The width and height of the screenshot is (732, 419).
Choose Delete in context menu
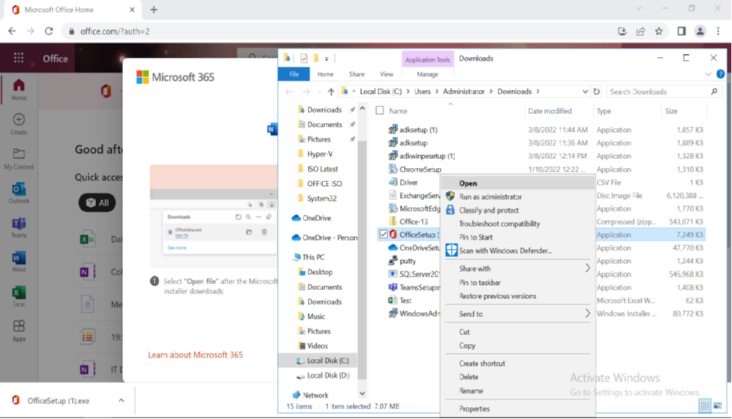click(518, 377)
